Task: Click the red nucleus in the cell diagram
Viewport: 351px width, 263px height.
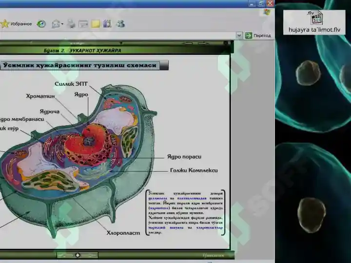Action: click(x=87, y=145)
